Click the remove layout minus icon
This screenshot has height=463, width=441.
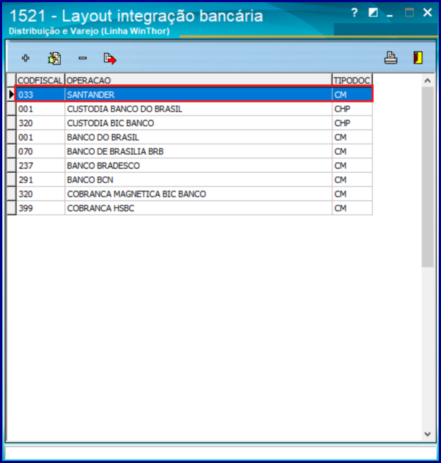pyautogui.click(x=82, y=58)
